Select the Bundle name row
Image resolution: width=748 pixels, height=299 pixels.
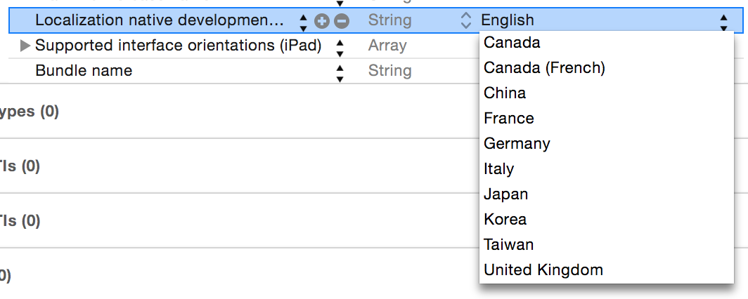tap(84, 71)
